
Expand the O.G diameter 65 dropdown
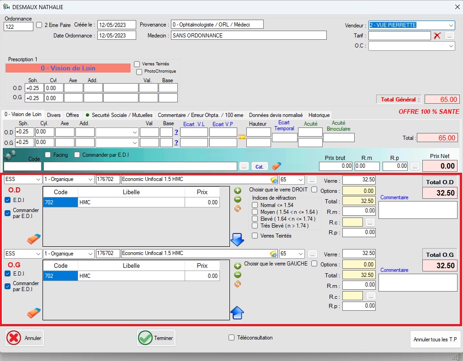click(x=301, y=254)
